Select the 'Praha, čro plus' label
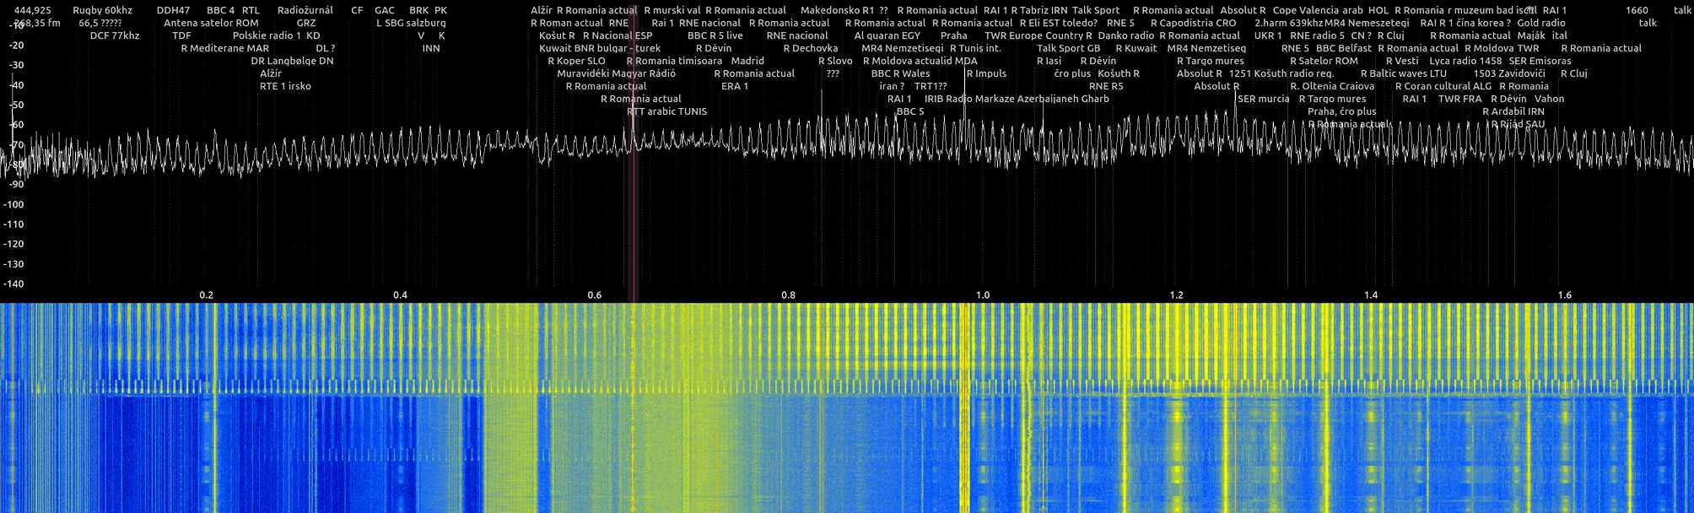Image resolution: width=1694 pixels, height=513 pixels. pyautogui.click(x=1342, y=111)
